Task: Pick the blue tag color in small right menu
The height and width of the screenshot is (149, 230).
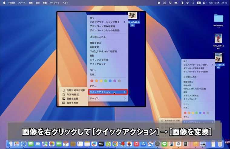Action: click(x=200, y=113)
